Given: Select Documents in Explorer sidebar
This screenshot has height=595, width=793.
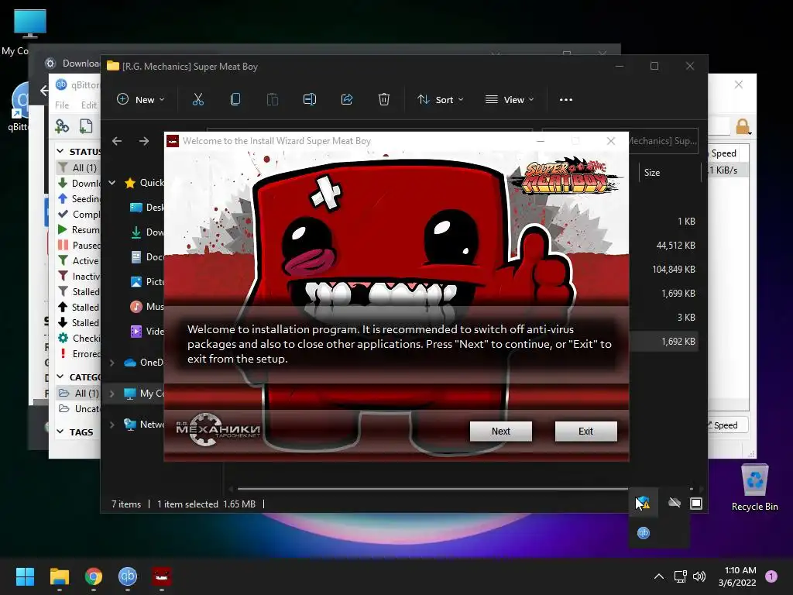Looking at the screenshot, I should coord(146,257).
